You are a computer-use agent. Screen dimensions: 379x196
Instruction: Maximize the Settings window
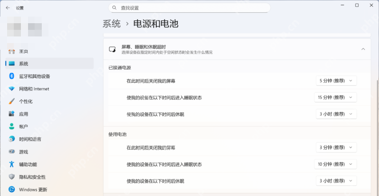(357, 5)
